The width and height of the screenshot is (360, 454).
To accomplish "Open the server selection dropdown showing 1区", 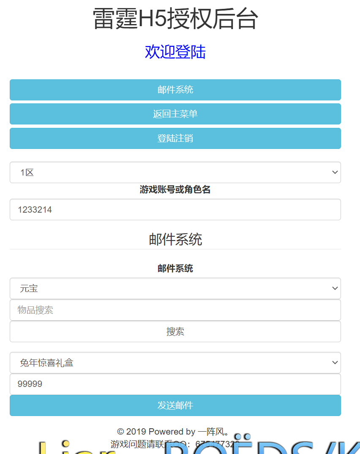I will pos(175,172).
